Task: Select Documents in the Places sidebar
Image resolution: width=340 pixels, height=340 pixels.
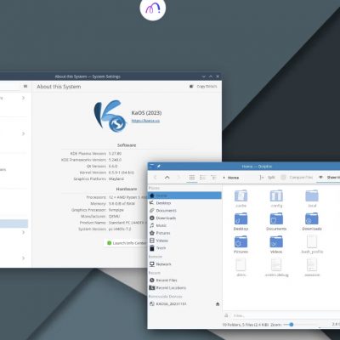Action: (x=184, y=211)
